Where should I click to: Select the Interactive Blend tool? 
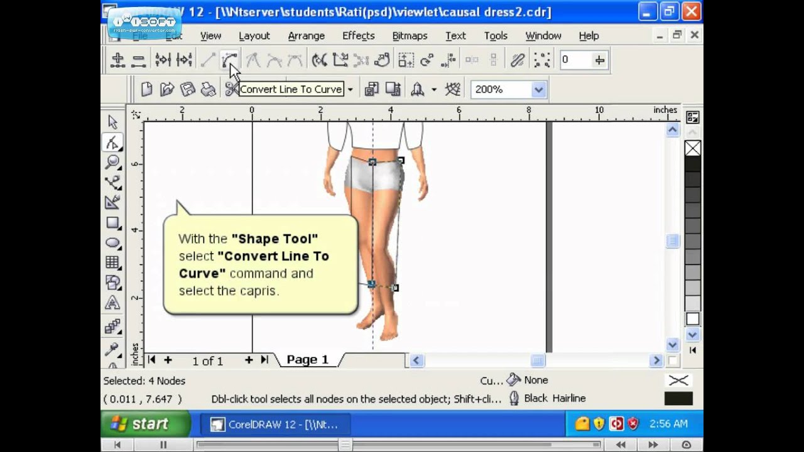[x=112, y=326]
